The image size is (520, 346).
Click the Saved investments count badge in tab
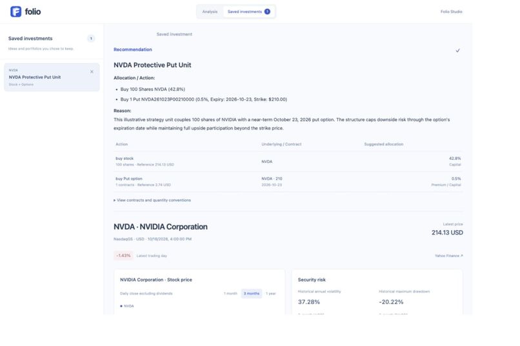(267, 12)
